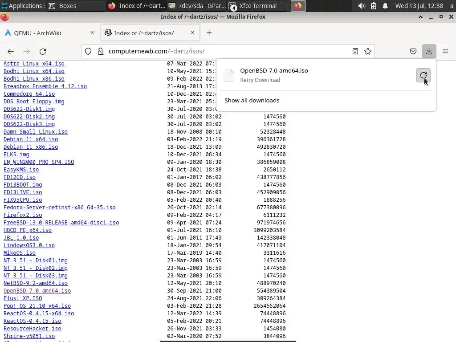Download FreeBSD-13.0-RELEASE-amd64-disc1.iso

[61, 223]
